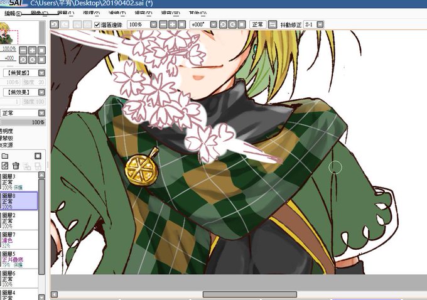
Task: Toggle the clipping 層蒙板 option
Action: (x=6, y=138)
